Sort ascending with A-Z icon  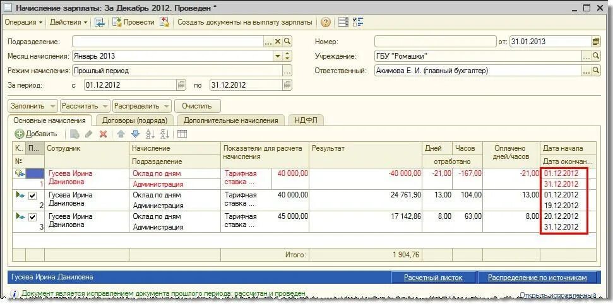[150, 134]
